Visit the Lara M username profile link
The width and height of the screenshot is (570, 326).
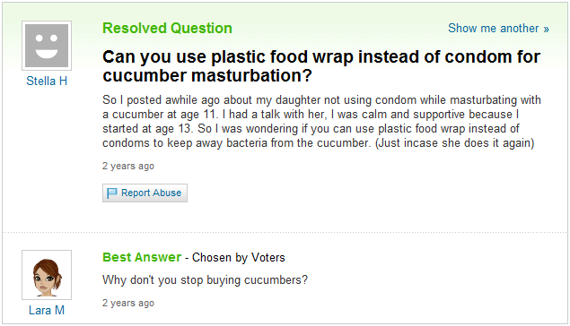click(47, 311)
